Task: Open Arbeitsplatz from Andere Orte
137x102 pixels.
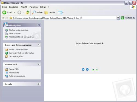Action: pos(14,73)
